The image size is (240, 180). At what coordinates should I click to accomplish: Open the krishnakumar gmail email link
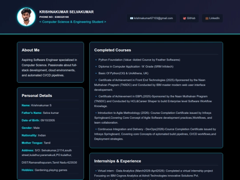pyautogui.click(x=151, y=18)
